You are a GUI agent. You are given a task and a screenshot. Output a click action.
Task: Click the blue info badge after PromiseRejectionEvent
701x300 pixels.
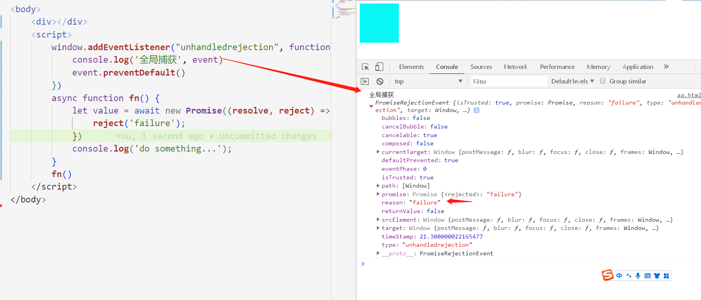point(476,110)
